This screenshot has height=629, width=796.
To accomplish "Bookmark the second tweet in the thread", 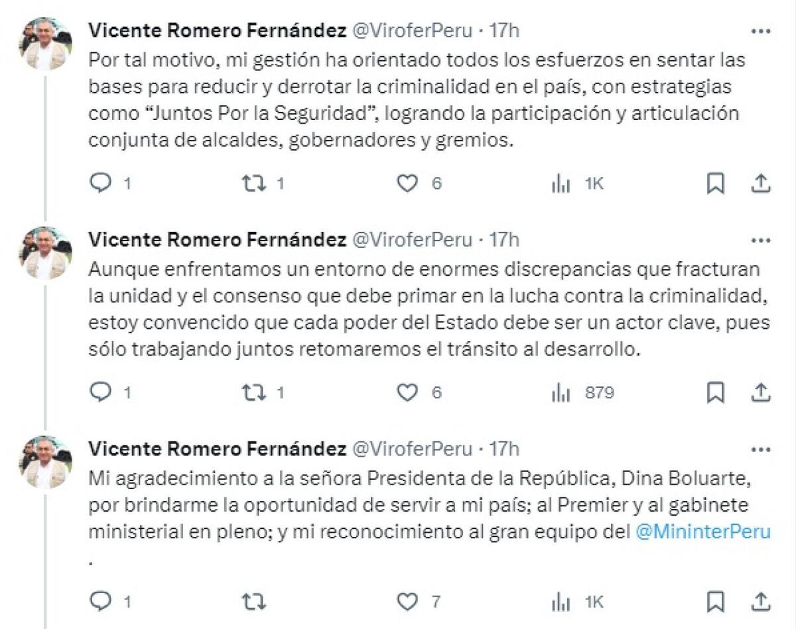I will [716, 394].
